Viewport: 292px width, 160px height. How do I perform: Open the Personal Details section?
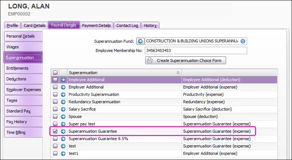pos(23,36)
